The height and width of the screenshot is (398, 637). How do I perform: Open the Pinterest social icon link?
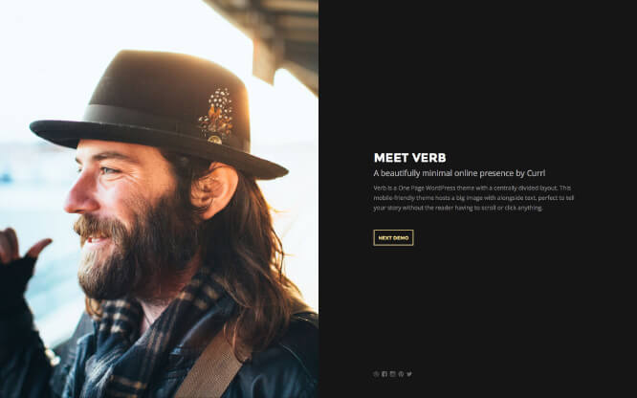[x=401, y=374]
